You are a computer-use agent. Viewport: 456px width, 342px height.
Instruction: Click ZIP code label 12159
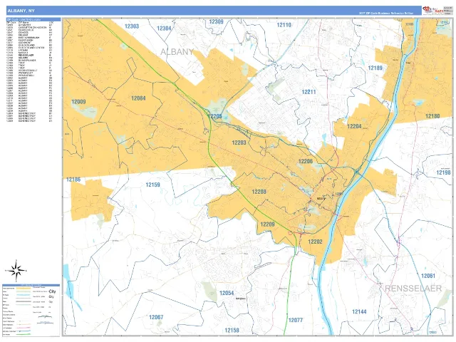coord(152,185)
